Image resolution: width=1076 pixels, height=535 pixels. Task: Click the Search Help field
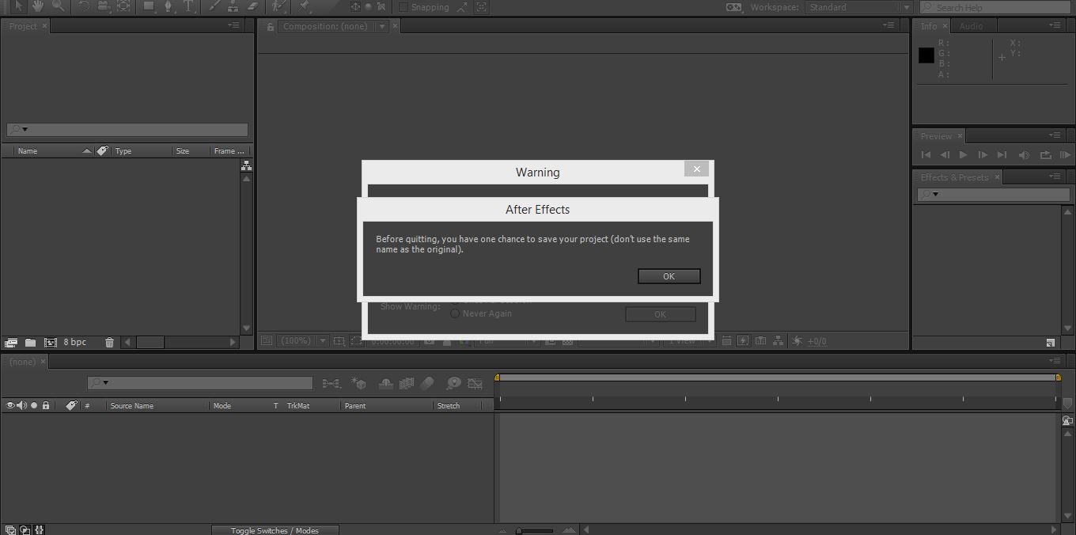pos(995,7)
